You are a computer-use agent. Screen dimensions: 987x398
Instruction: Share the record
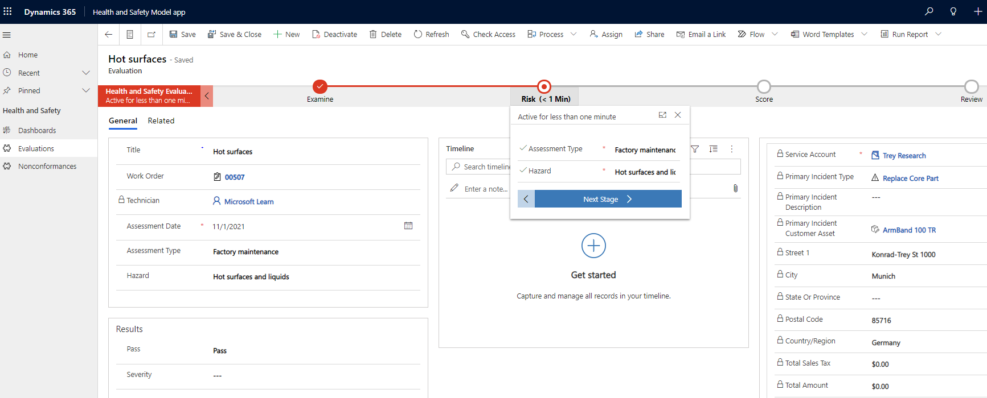tap(649, 34)
